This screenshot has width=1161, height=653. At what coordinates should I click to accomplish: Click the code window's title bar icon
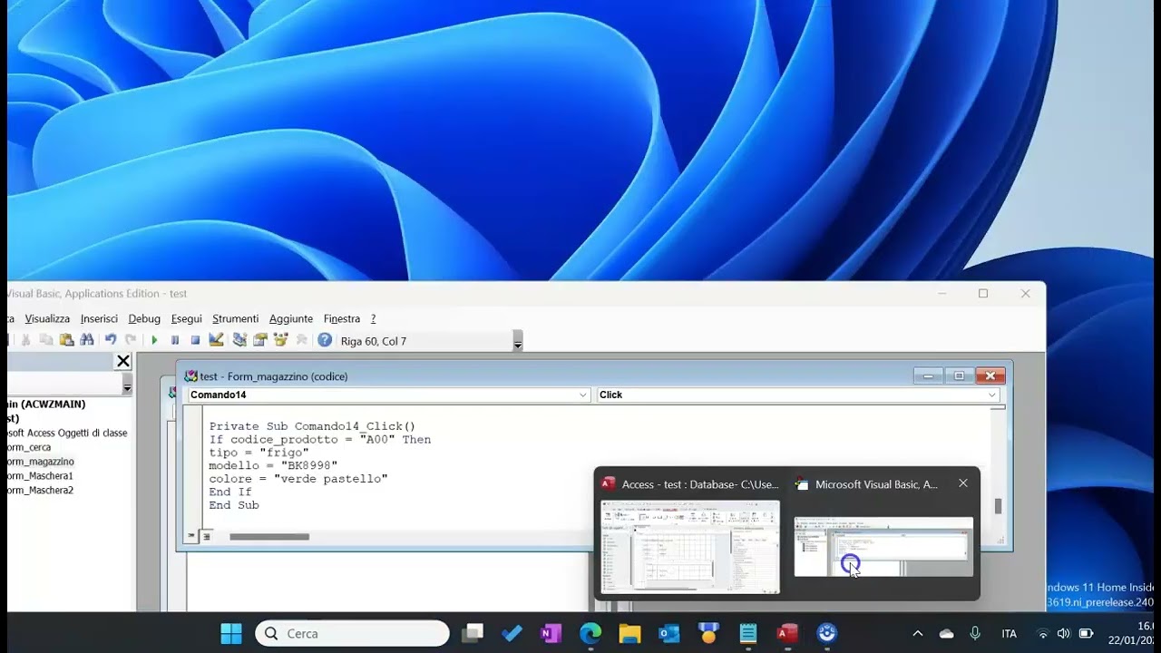190,376
